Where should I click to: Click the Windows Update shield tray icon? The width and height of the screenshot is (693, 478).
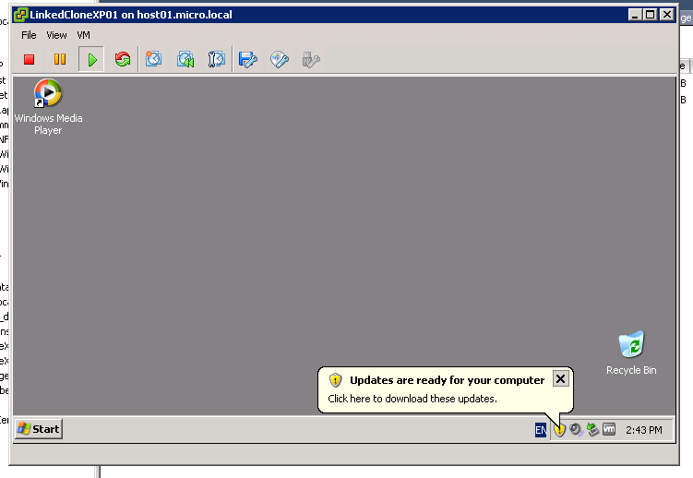[x=559, y=429]
